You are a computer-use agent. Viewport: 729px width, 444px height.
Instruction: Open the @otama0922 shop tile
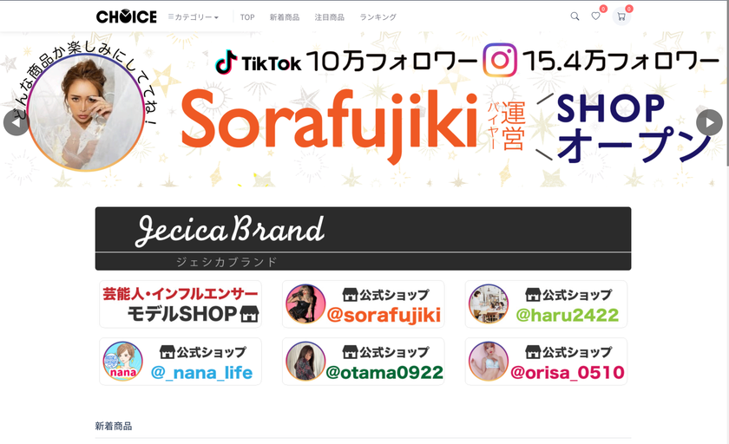coord(363,362)
